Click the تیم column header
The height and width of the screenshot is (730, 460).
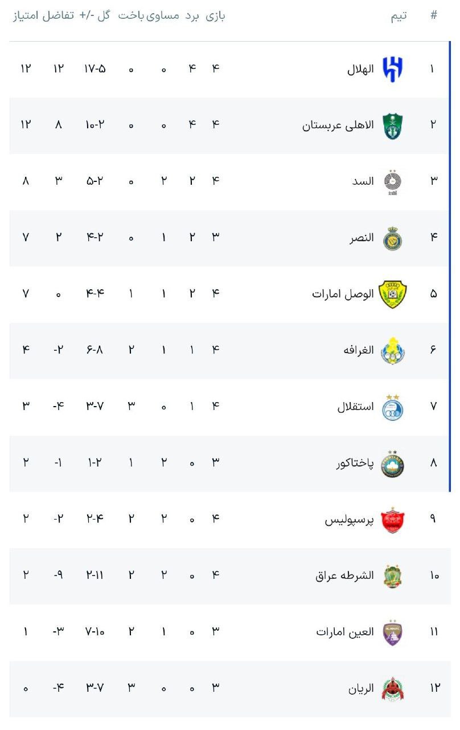(x=399, y=16)
